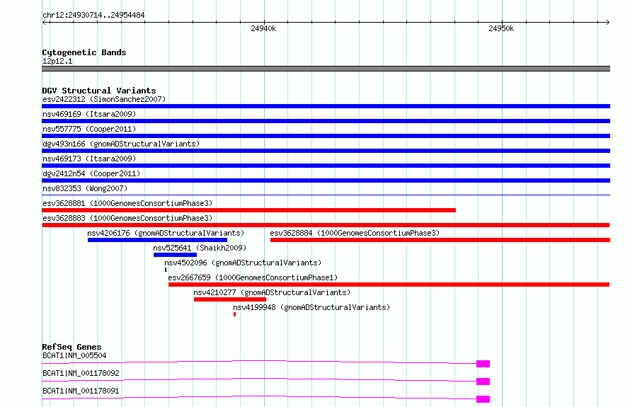
Task: Click the blue bar of nsv469169
Action: (326, 121)
